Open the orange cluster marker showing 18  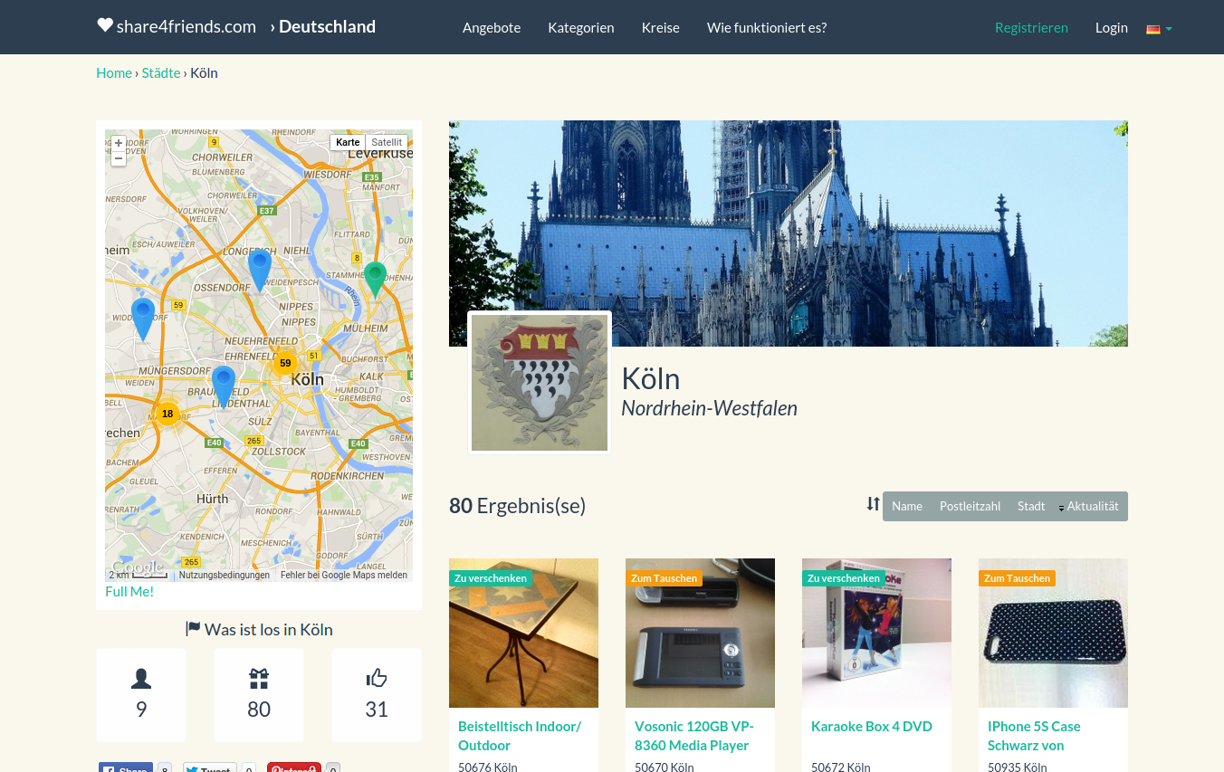pyautogui.click(x=167, y=414)
